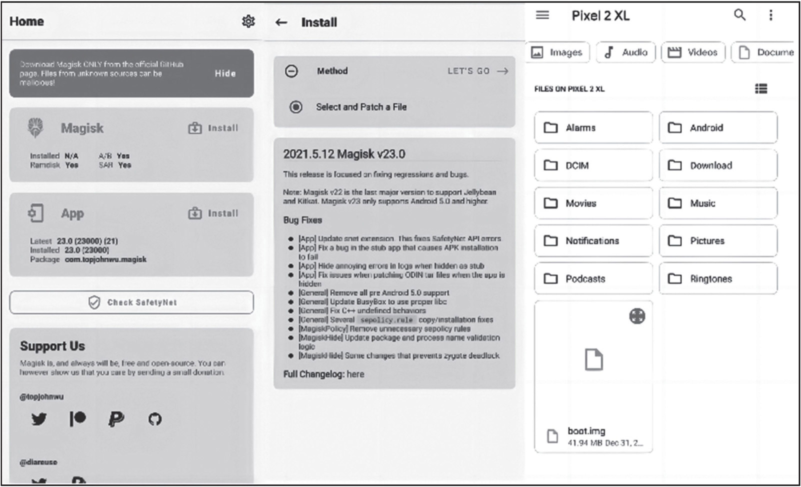Image resolution: width=801 pixels, height=487 pixels.
Task: Click the '2021.5.12 Magisk v23.0' title
Action: point(344,154)
